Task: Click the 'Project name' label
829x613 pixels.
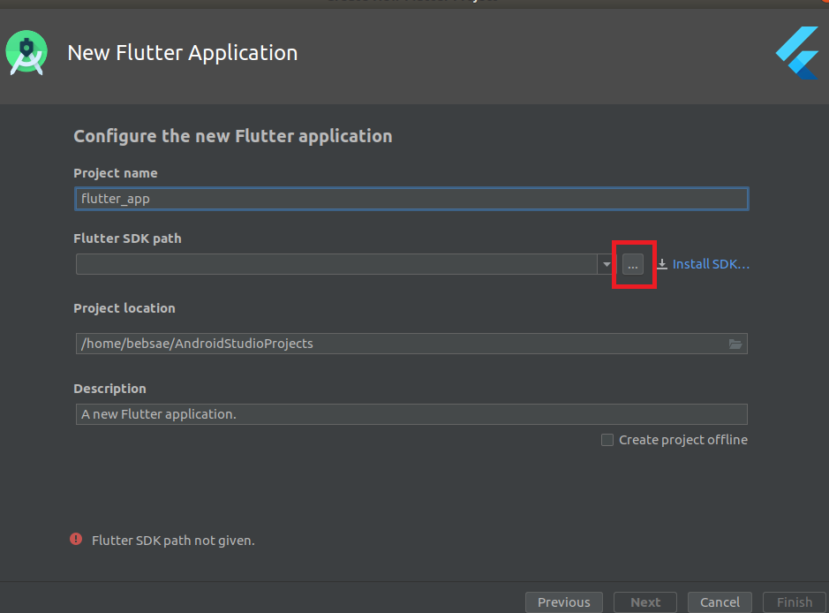Action: 116,173
